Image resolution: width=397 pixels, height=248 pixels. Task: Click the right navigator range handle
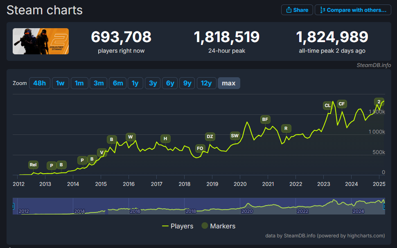[384, 206]
